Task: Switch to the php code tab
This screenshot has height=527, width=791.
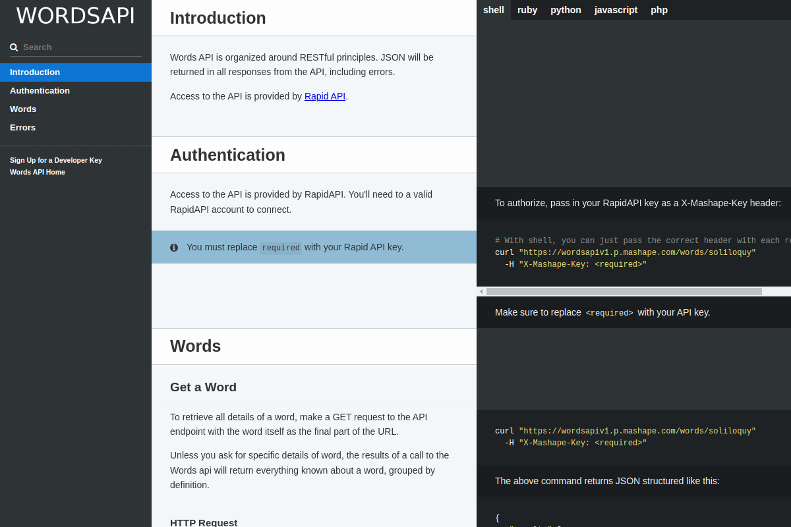Action: 659,10
